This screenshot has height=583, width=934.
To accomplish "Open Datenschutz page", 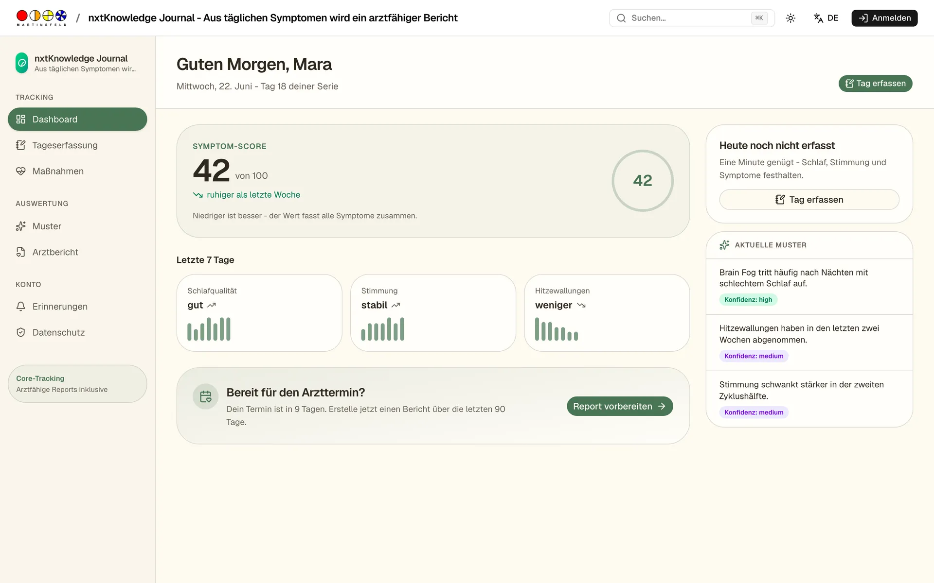I will pos(77,332).
